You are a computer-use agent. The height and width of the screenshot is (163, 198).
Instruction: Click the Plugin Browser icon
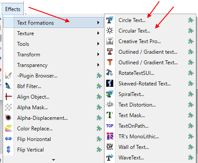coord(8,75)
